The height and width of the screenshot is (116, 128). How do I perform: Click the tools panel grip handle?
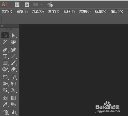(9, 29)
